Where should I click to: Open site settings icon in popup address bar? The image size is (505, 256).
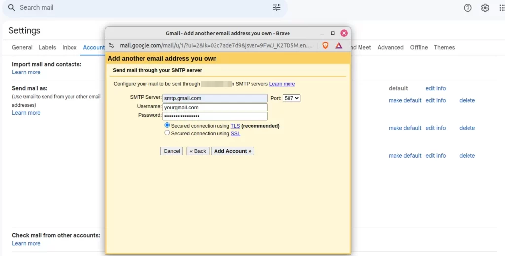[x=111, y=46]
